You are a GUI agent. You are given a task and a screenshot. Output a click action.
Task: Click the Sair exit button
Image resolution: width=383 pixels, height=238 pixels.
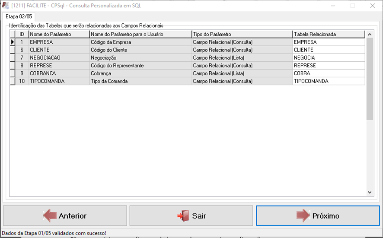pyautogui.click(x=191, y=216)
